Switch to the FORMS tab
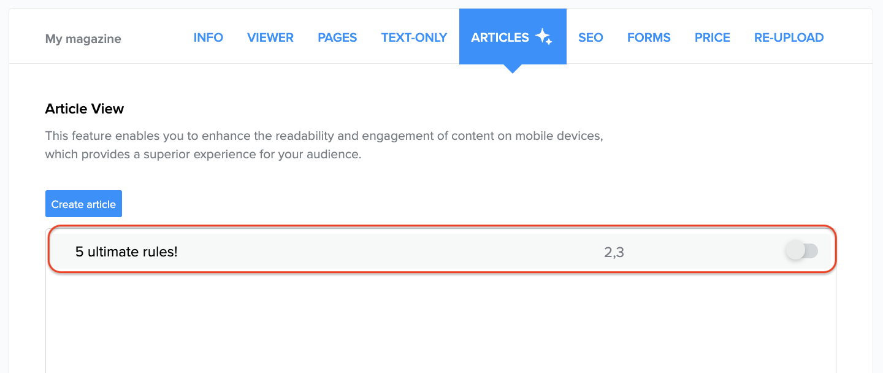Screen dimensions: 883x373 pyautogui.click(x=649, y=37)
